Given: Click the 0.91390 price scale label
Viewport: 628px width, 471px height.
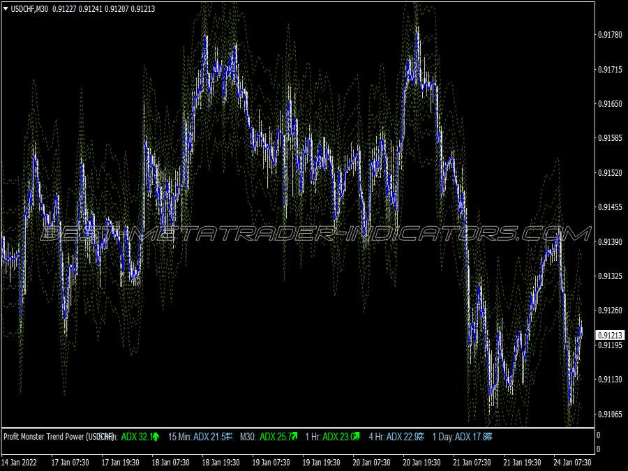Looking at the screenshot, I should [x=610, y=241].
